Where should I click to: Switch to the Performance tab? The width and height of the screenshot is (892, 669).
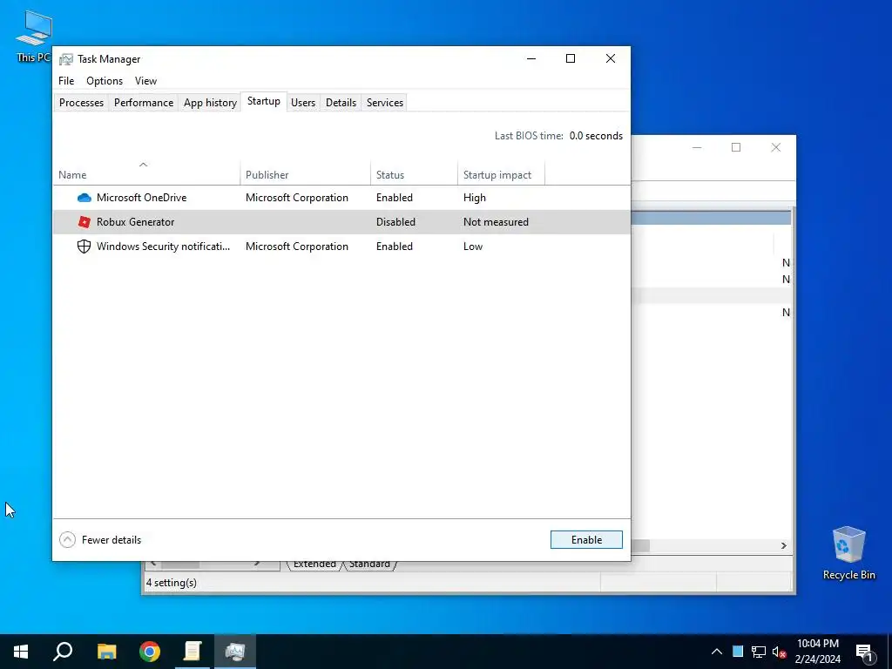click(x=144, y=103)
